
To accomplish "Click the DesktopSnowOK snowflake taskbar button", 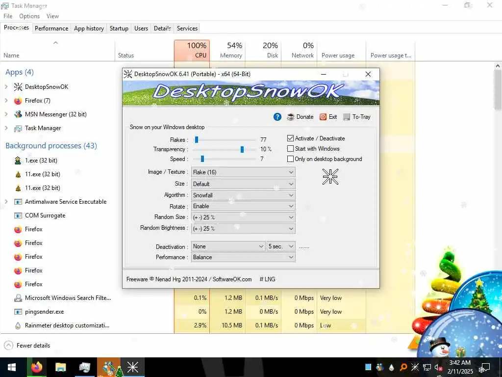I will coord(132,367).
